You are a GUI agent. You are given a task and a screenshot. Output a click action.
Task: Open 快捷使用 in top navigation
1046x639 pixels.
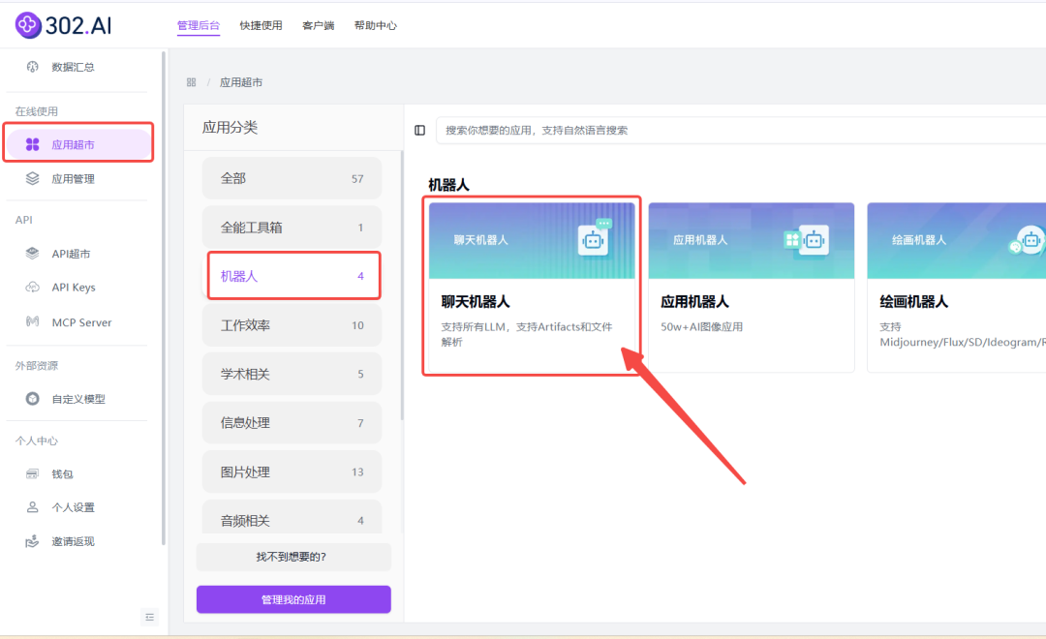261,25
